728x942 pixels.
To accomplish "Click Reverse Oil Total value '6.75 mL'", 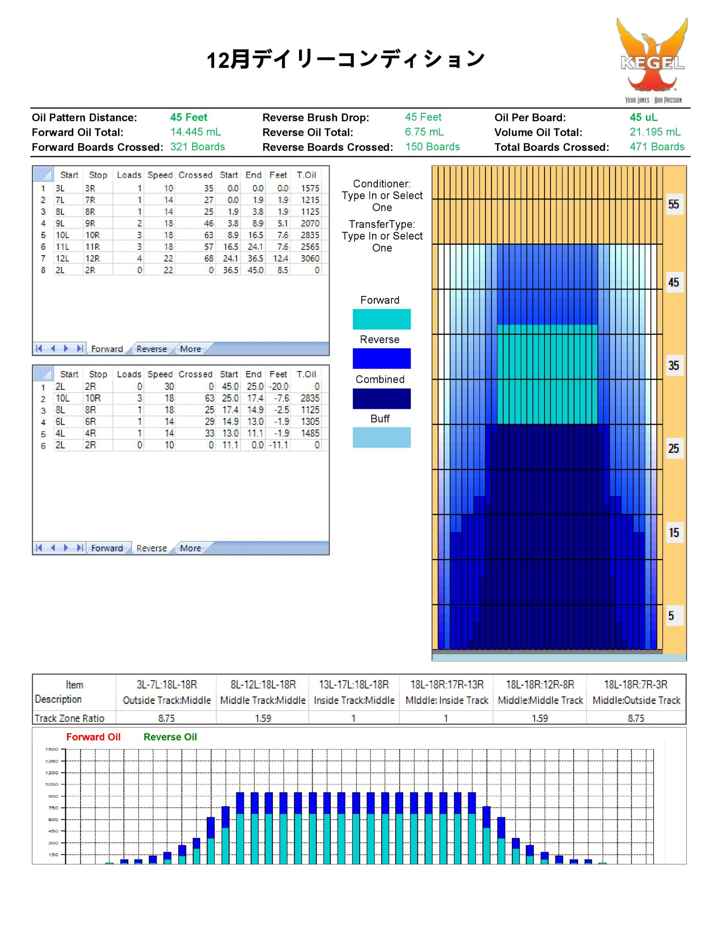I will [424, 132].
